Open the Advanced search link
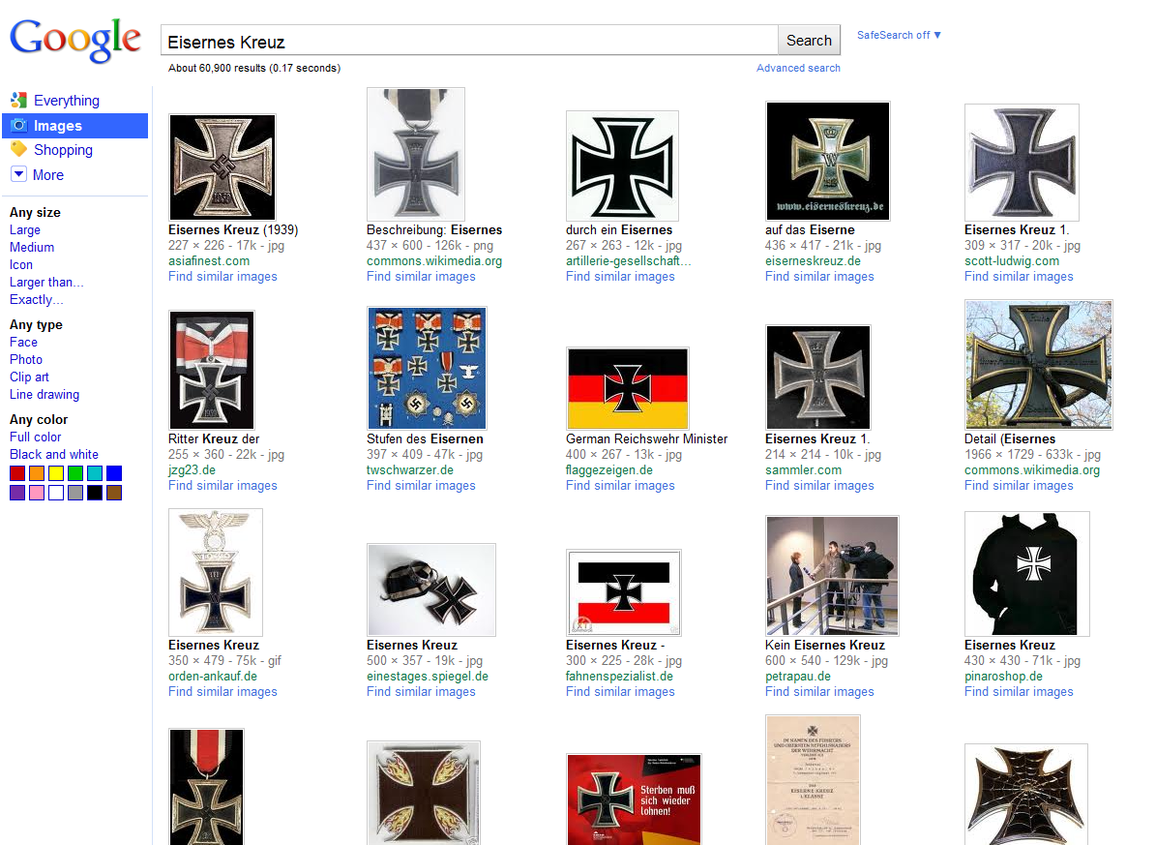The image size is (1156, 845). (798, 68)
